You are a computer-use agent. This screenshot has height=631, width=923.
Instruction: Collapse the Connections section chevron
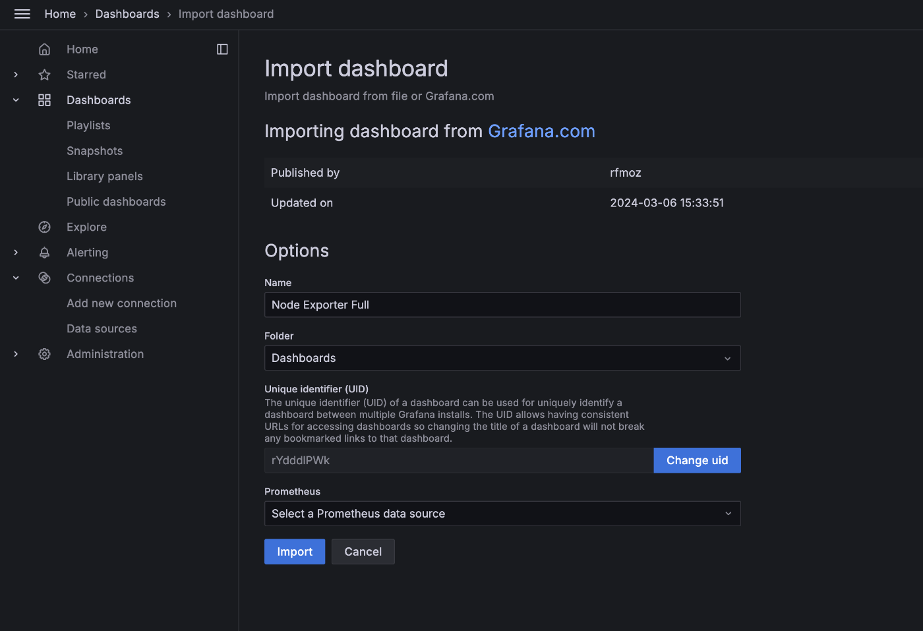(16, 278)
